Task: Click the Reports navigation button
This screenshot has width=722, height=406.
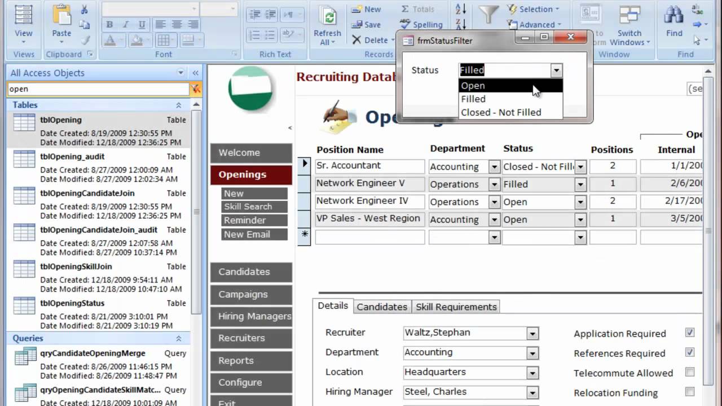Action: point(251,361)
